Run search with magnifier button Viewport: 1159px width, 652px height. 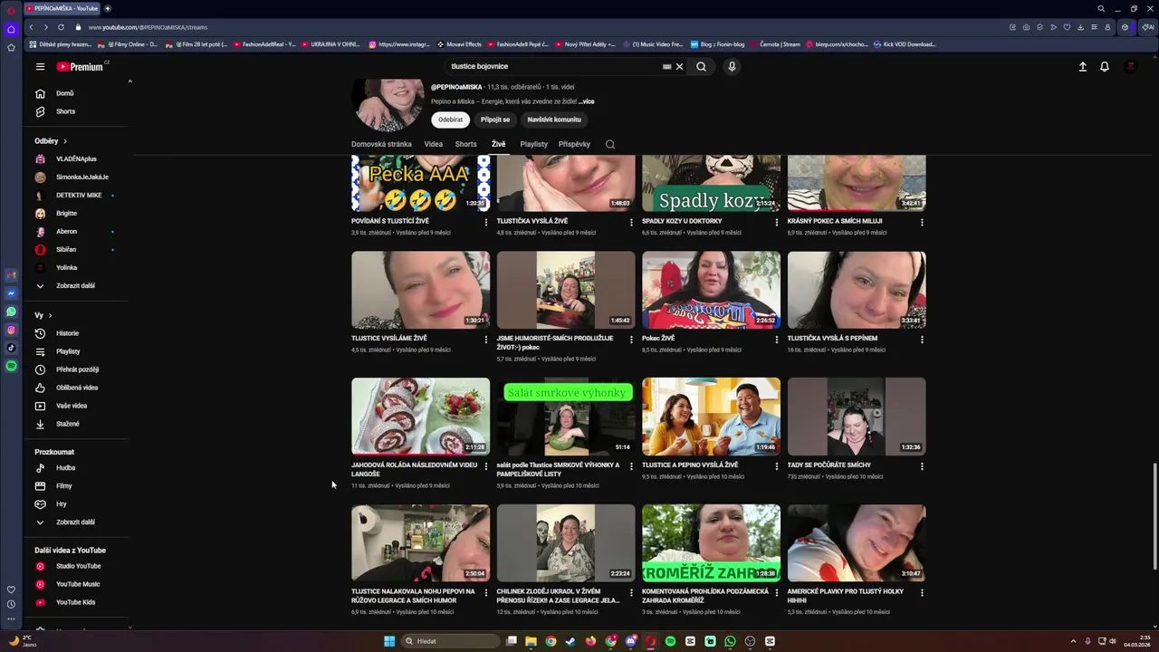(701, 66)
